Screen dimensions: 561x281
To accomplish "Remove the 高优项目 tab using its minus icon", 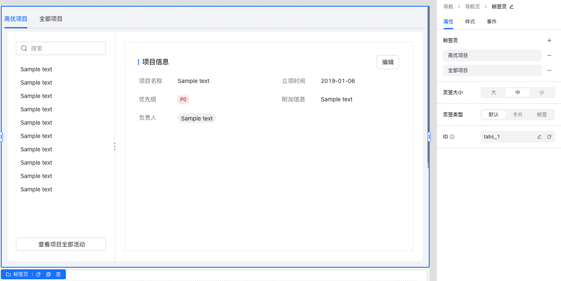I will (x=549, y=55).
